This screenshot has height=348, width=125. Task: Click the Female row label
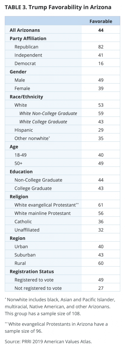coord(22,88)
